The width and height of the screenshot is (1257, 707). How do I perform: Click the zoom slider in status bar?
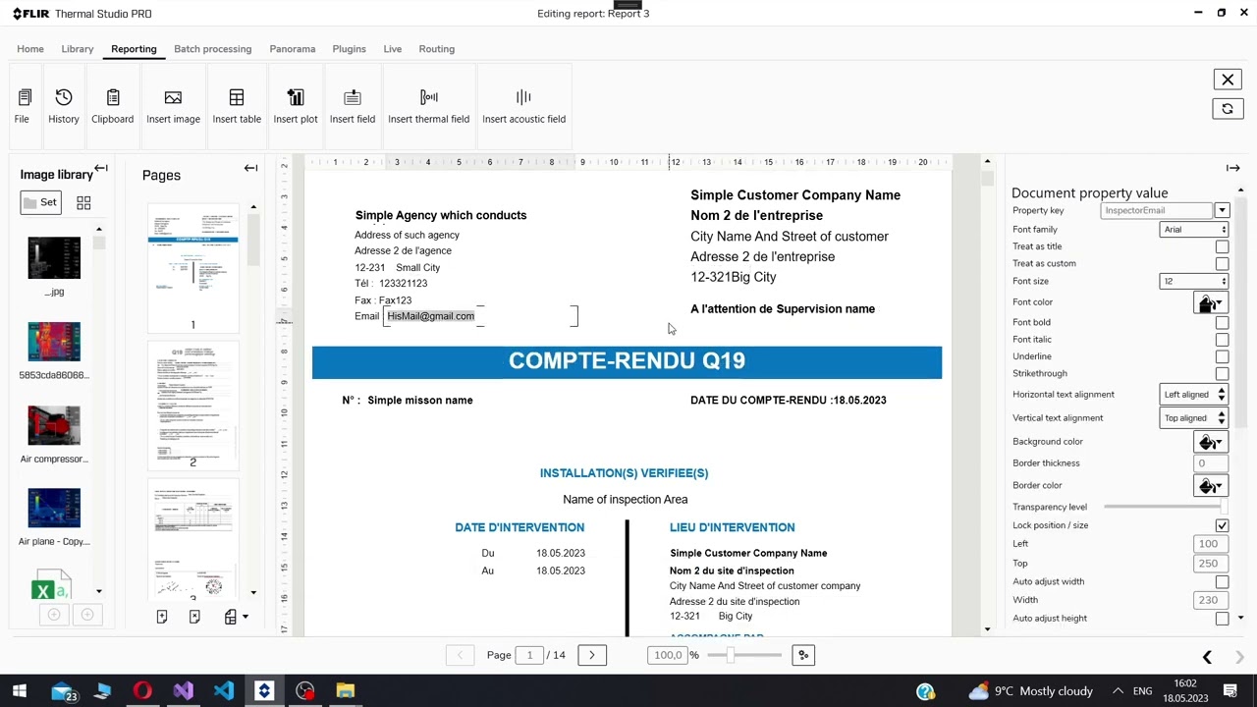744,655
